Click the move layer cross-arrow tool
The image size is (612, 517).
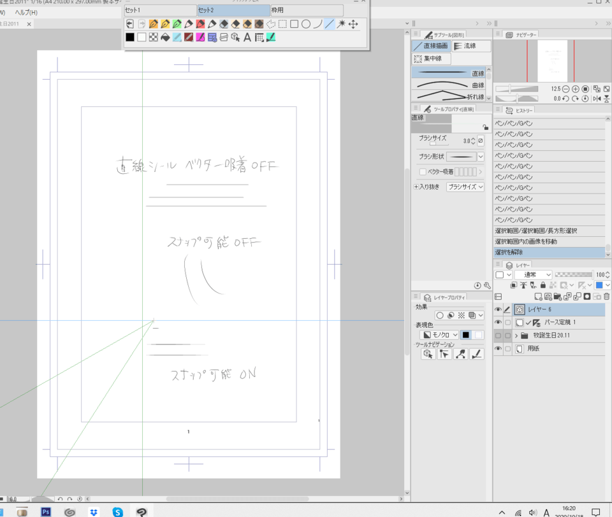(353, 24)
